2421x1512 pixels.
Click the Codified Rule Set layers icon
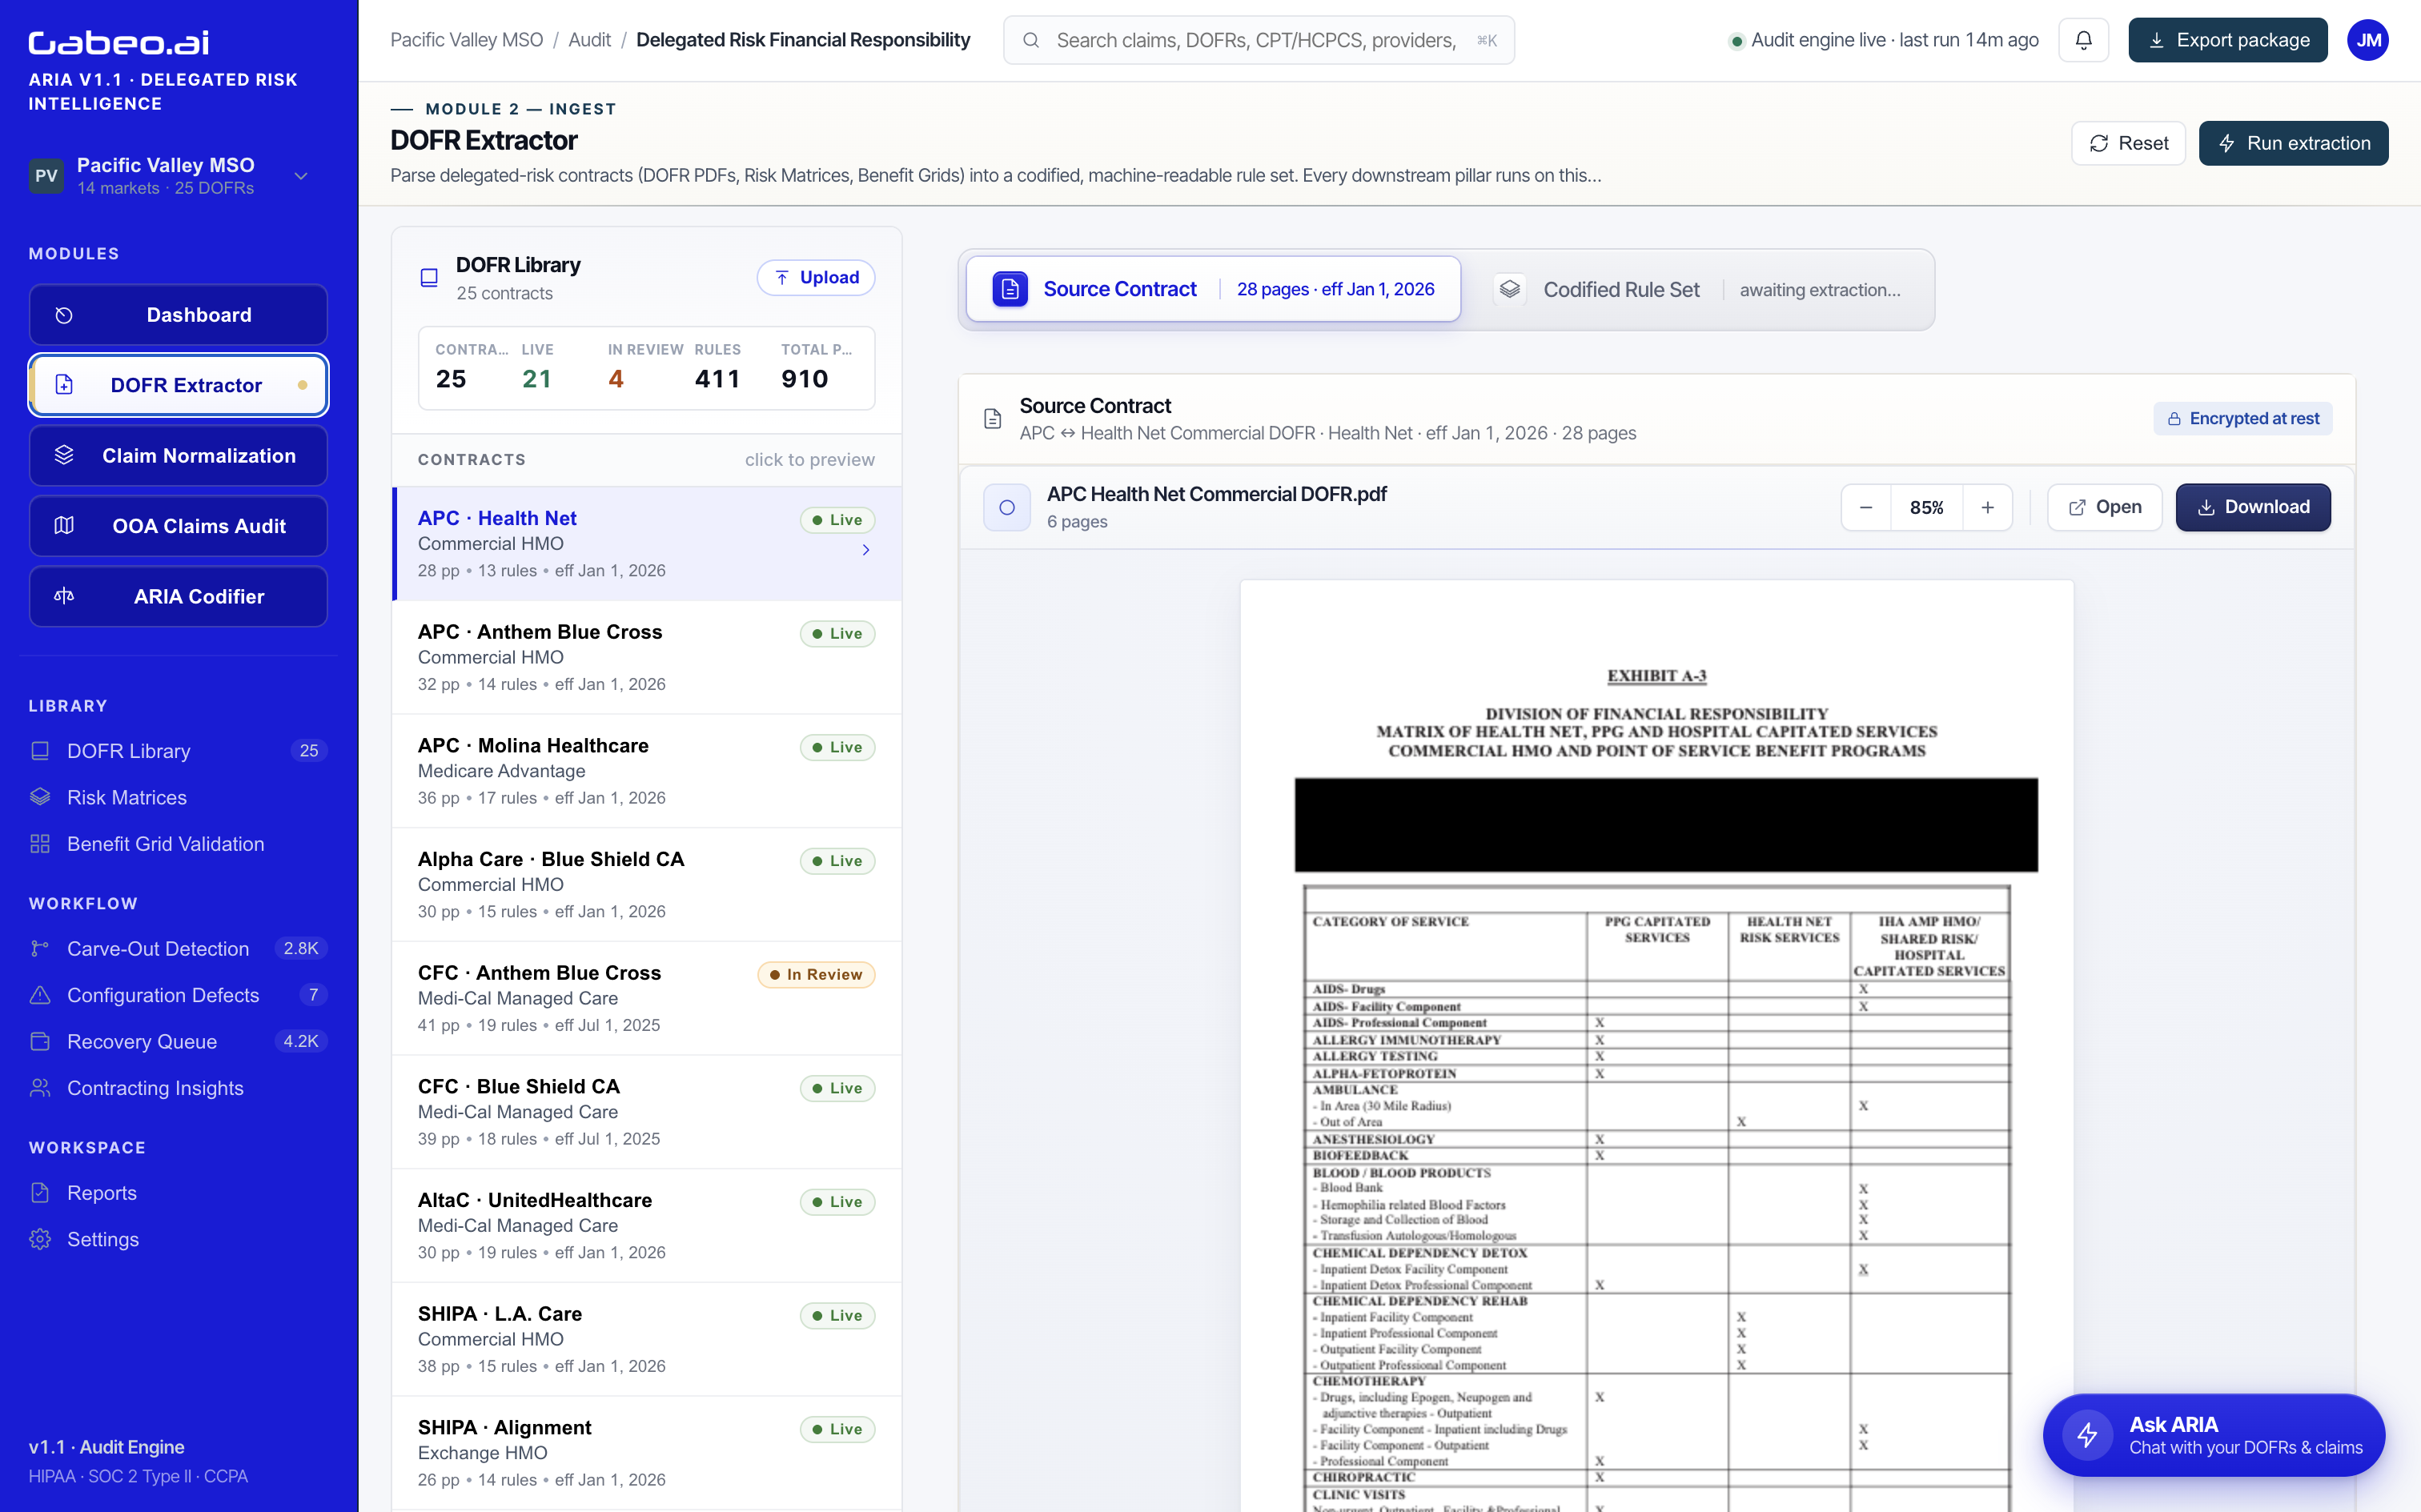pos(1509,289)
